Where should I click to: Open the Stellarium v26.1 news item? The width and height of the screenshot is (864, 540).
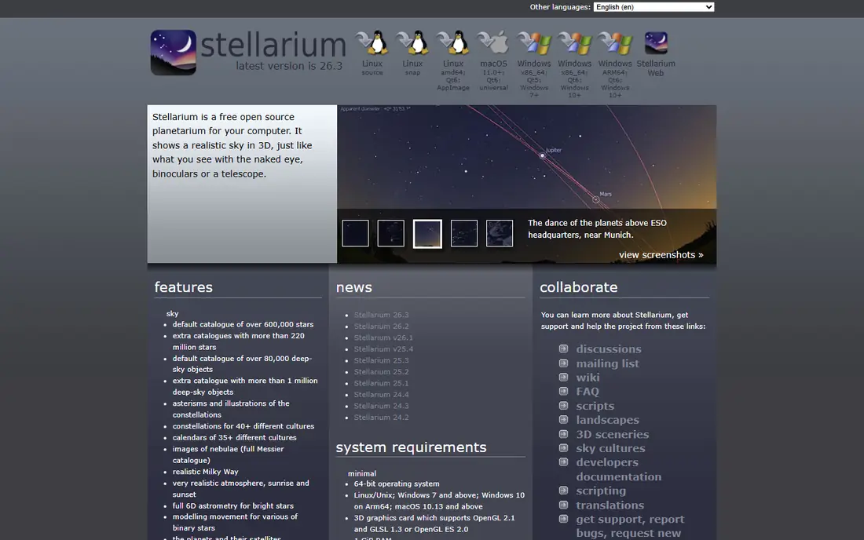click(383, 338)
